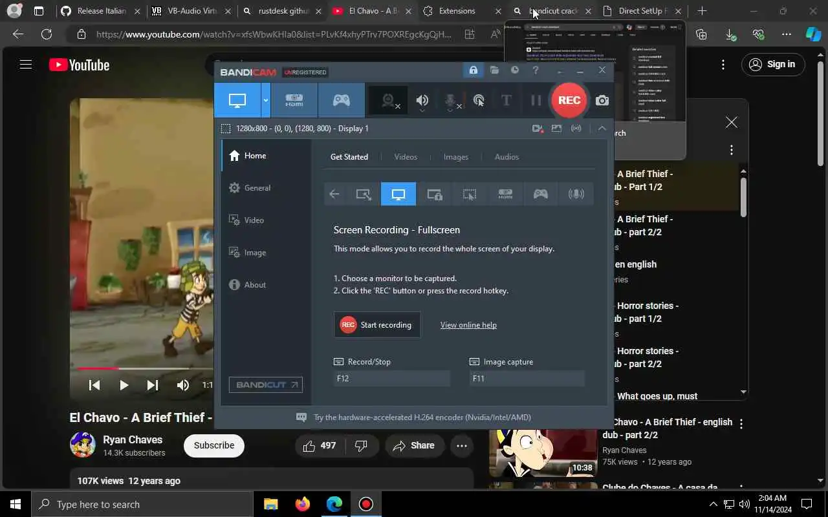Select specific window recording mode icon
Screen dimensions: 828x517
[x=434, y=194]
